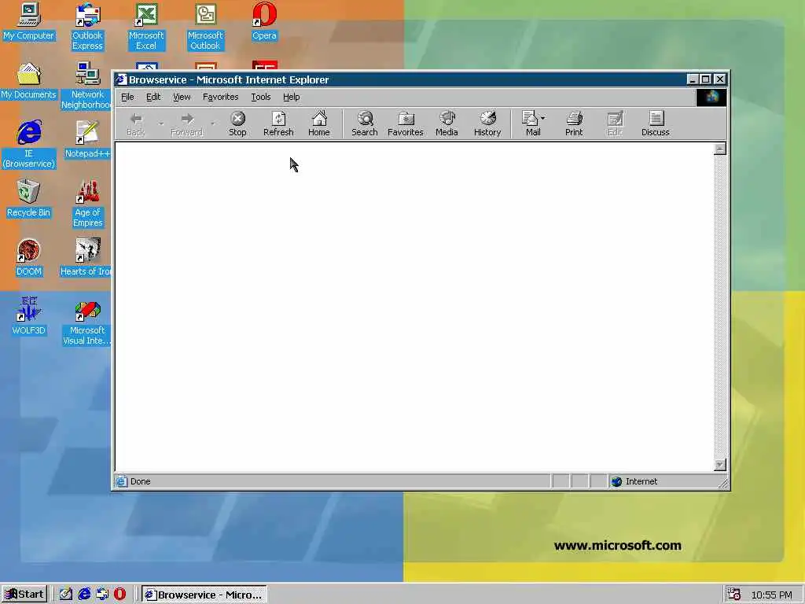Viewport: 805px width, 604px height.
Task: Click scrollbar down arrow in browser
Action: tap(720, 464)
